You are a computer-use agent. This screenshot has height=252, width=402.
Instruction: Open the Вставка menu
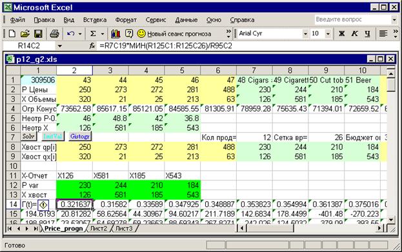tap(95, 20)
